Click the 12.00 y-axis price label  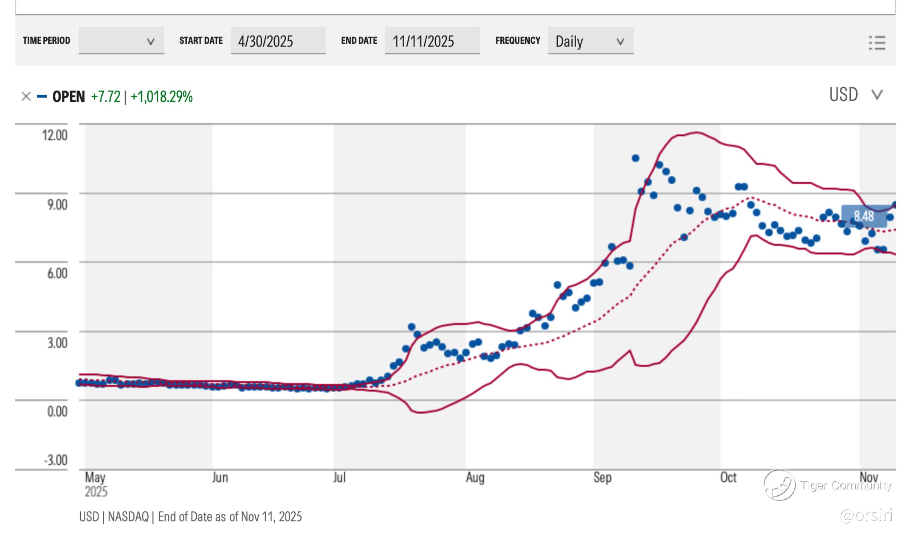(55, 136)
